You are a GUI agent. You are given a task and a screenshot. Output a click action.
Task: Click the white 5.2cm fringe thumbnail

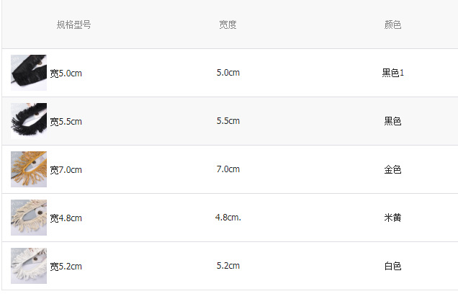tap(29, 266)
